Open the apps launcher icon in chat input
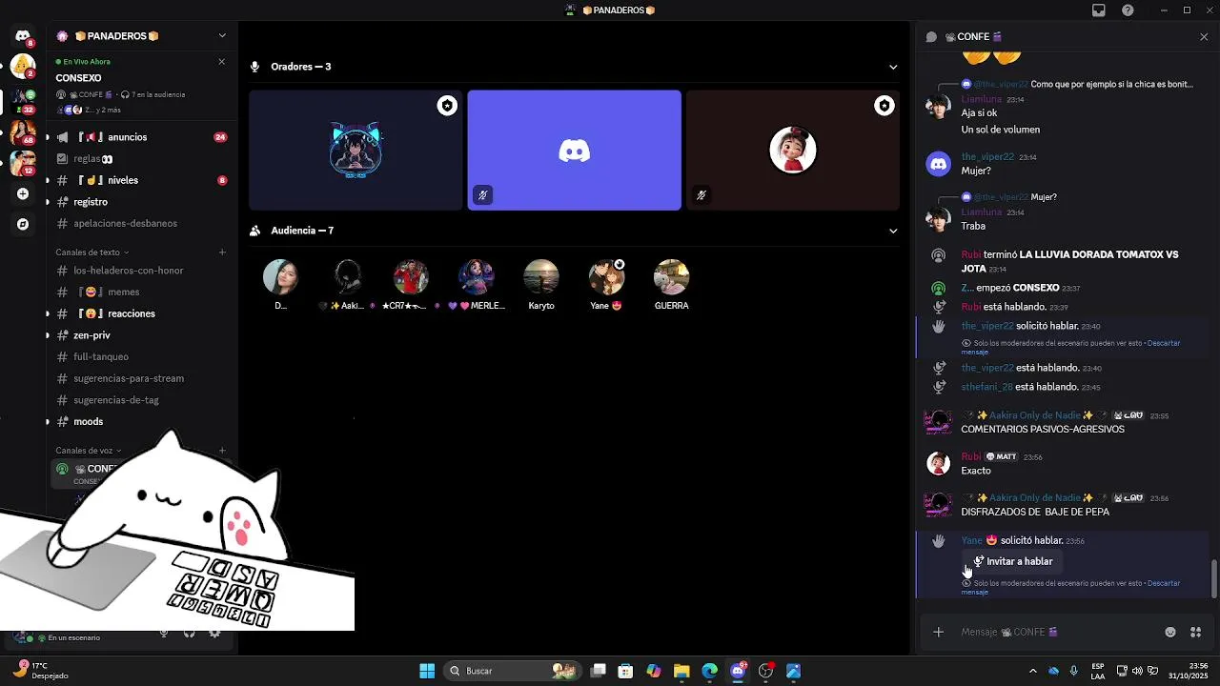The image size is (1220, 686). [1195, 632]
